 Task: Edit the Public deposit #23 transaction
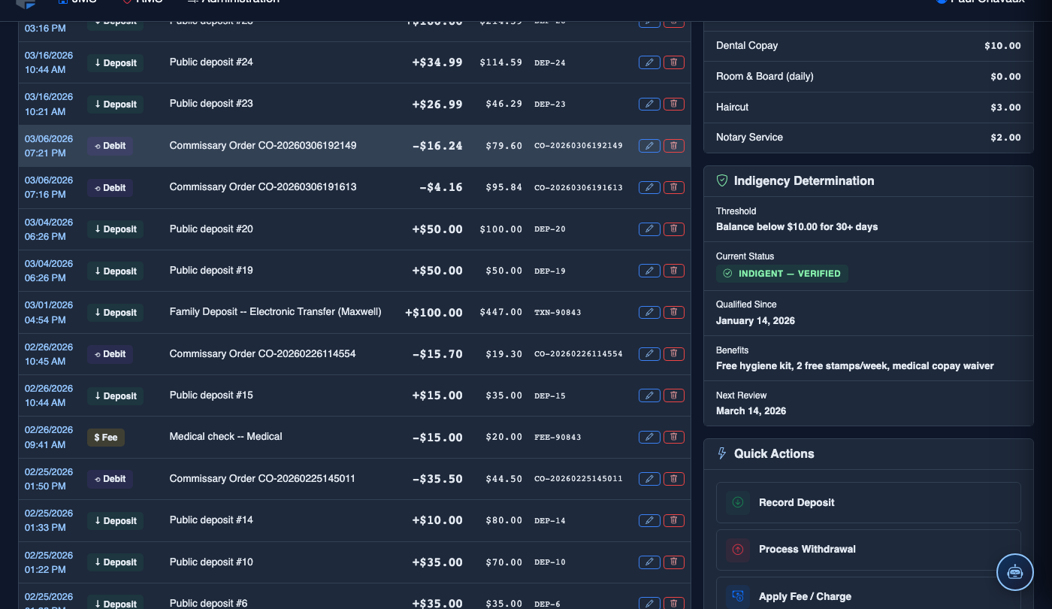point(649,104)
